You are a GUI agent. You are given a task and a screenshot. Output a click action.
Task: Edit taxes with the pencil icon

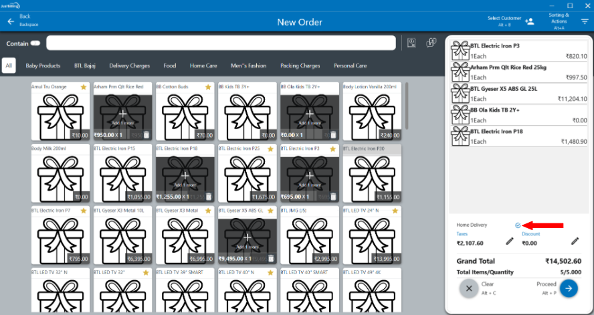[x=510, y=241]
